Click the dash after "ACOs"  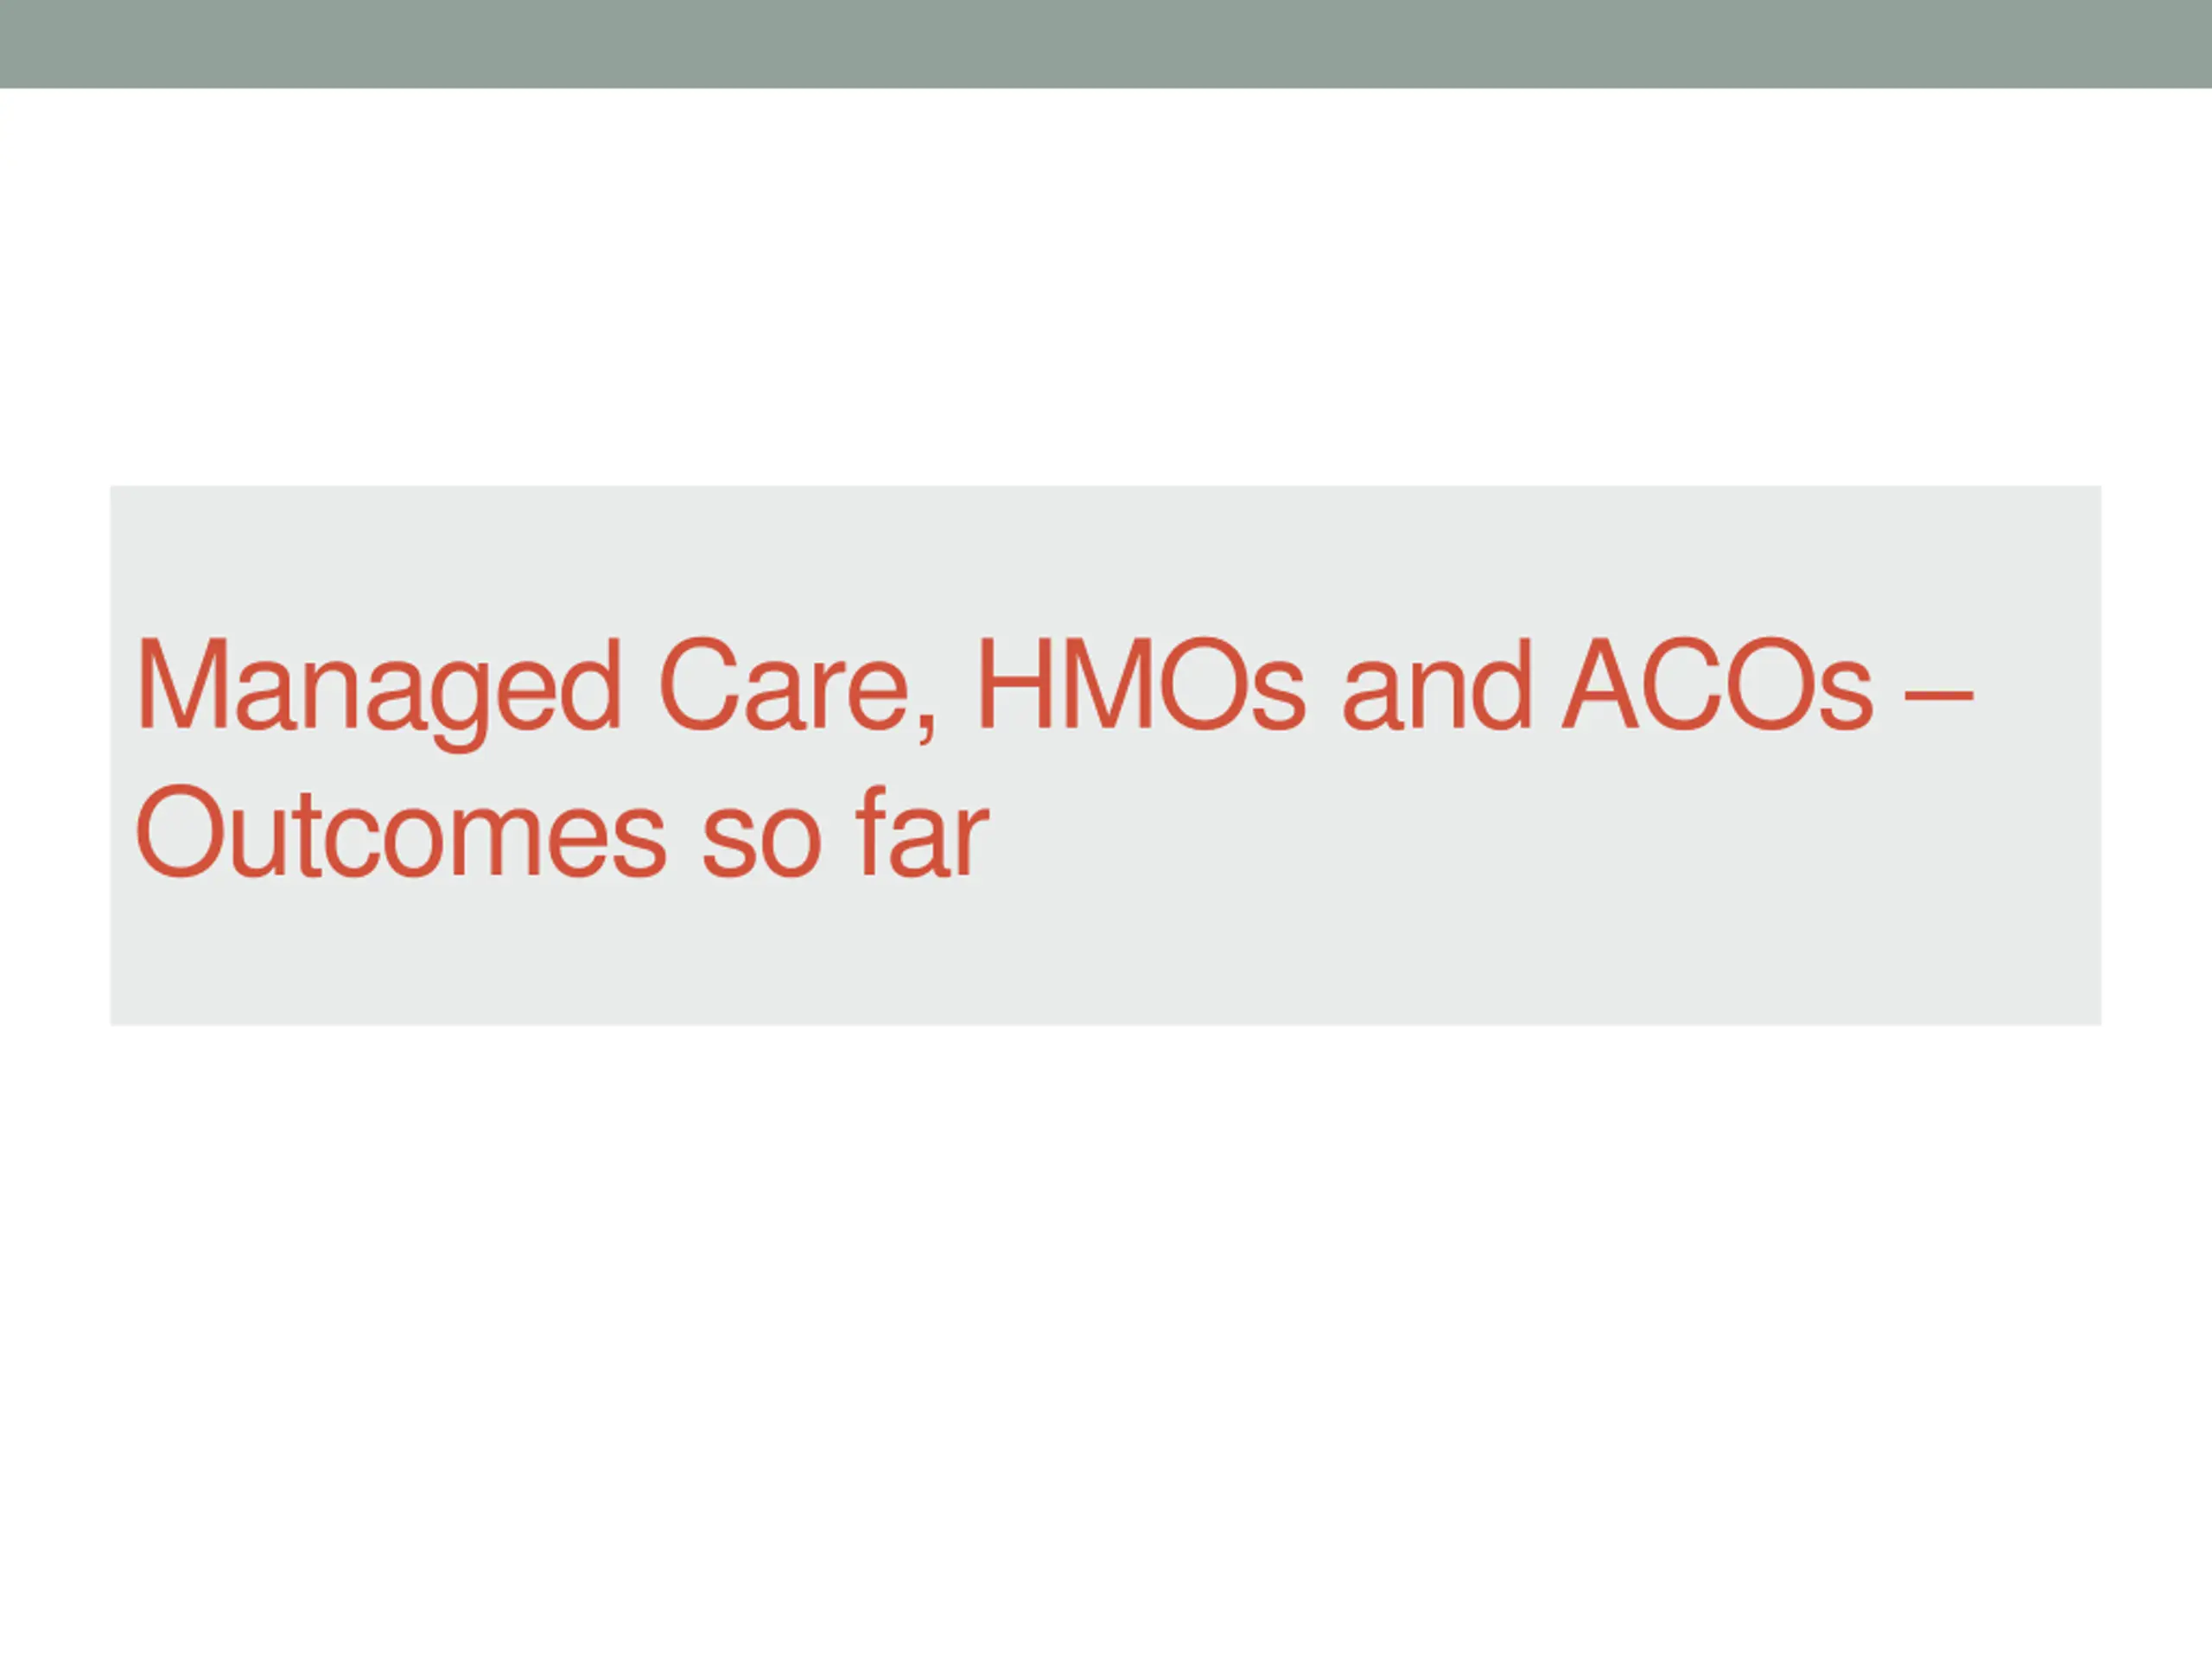[1939, 690]
